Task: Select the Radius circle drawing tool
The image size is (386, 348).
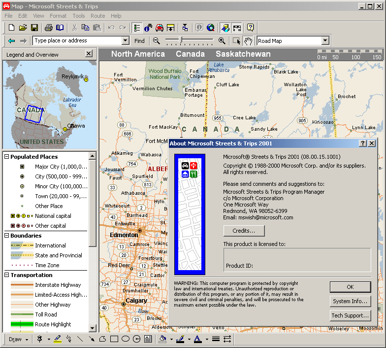Action: coord(137,339)
